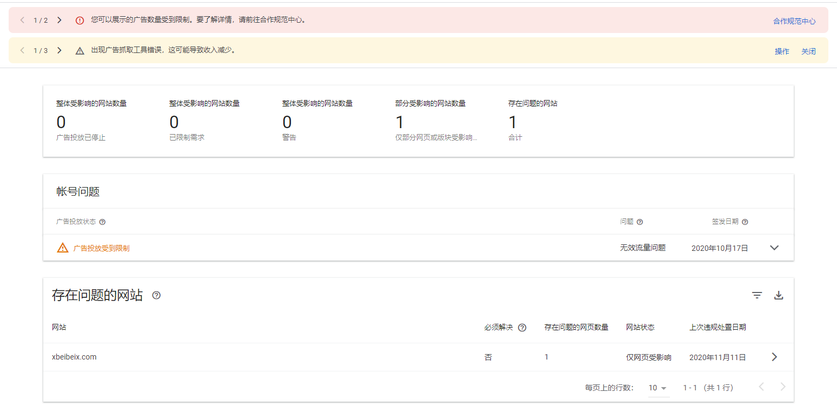837x419 pixels.
Task: Click the xbeibeix.com site name
Action: tap(74, 357)
